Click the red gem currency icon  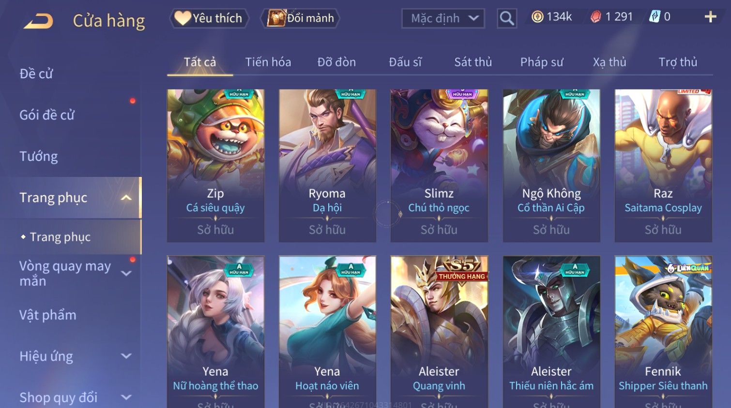595,17
